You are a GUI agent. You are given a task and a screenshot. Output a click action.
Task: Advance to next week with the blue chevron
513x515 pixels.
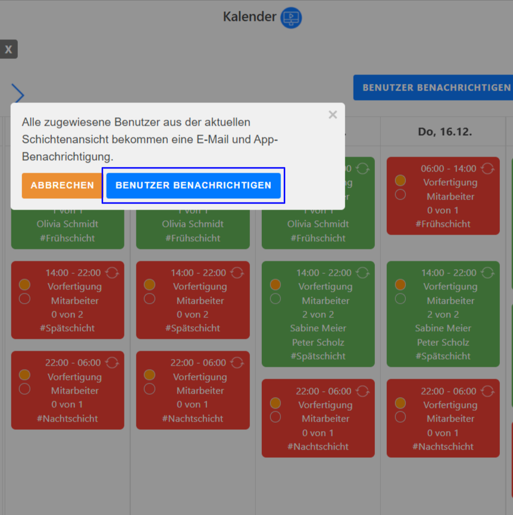click(x=18, y=94)
